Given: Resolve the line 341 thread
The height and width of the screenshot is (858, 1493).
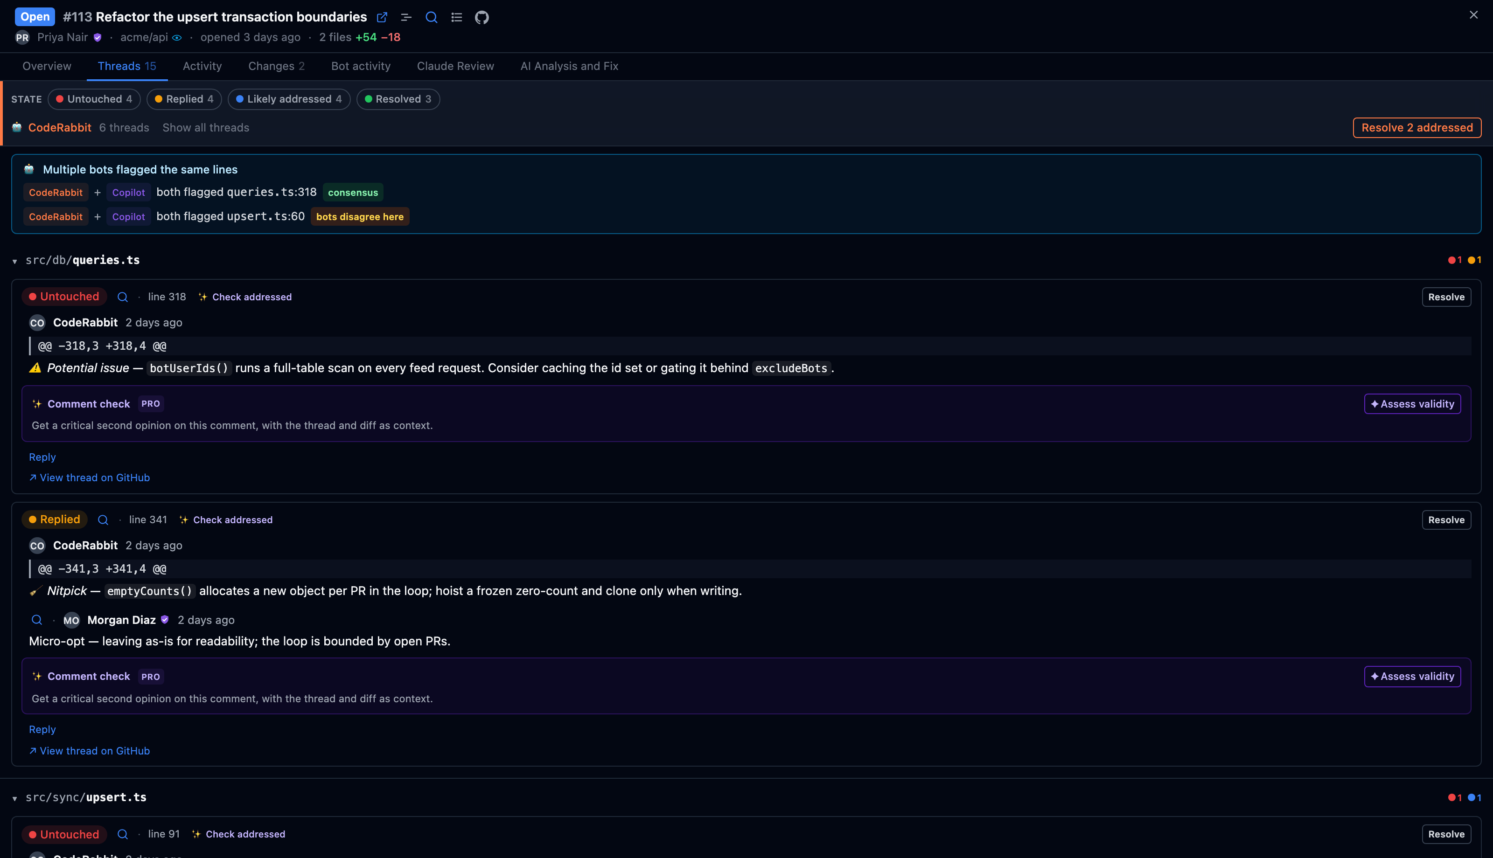Looking at the screenshot, I should click(1446, 520).
